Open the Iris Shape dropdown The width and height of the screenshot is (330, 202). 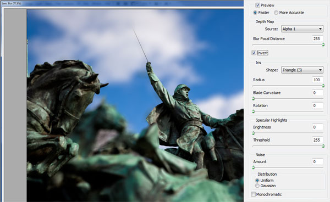tap(302, 70)
